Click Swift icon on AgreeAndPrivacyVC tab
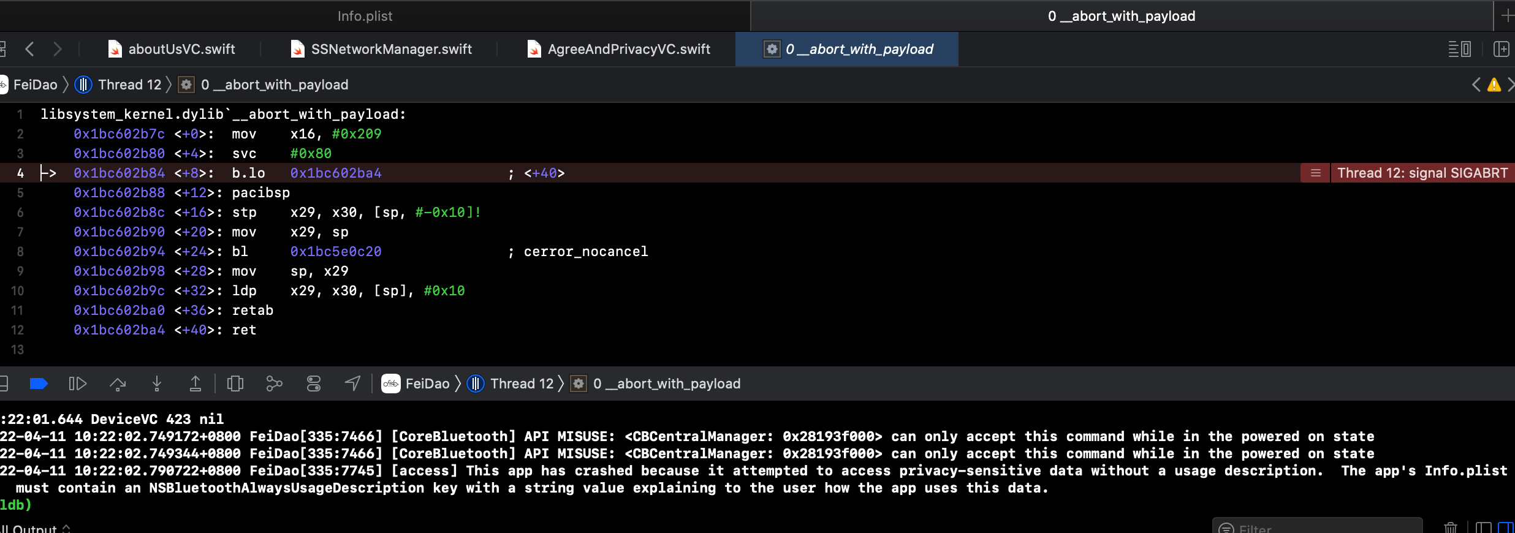Viewport: 1515px width, 533px height. click(x=534, y=49)
